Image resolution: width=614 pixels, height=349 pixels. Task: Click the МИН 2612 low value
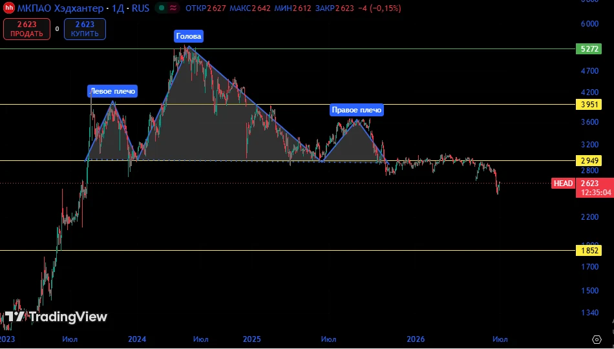[x=293, y=8]
